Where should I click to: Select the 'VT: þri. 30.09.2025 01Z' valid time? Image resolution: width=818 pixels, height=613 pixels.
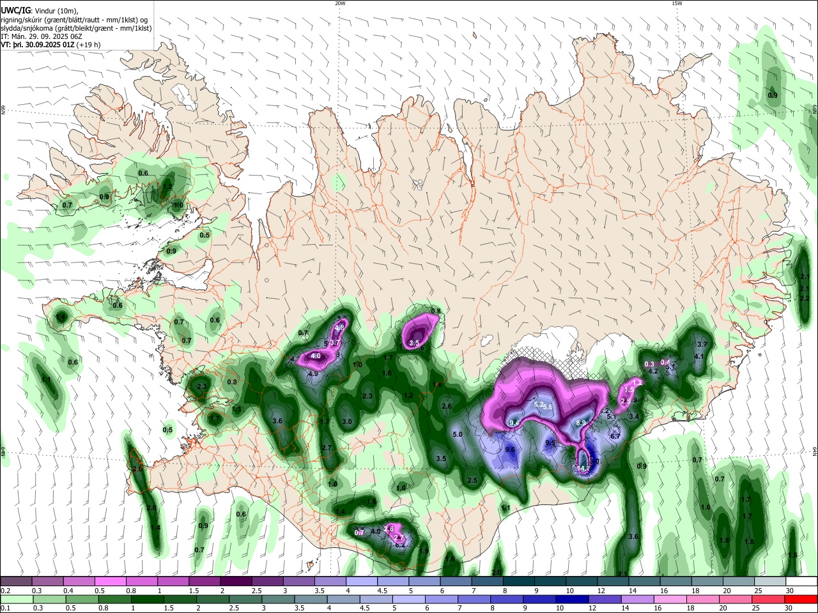coord(37,45)
